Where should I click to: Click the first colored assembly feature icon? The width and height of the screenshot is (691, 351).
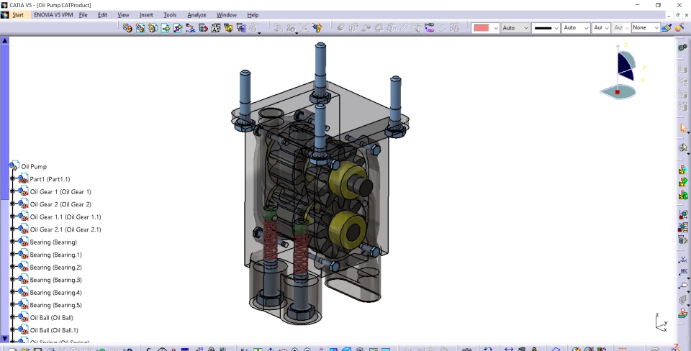682,170
